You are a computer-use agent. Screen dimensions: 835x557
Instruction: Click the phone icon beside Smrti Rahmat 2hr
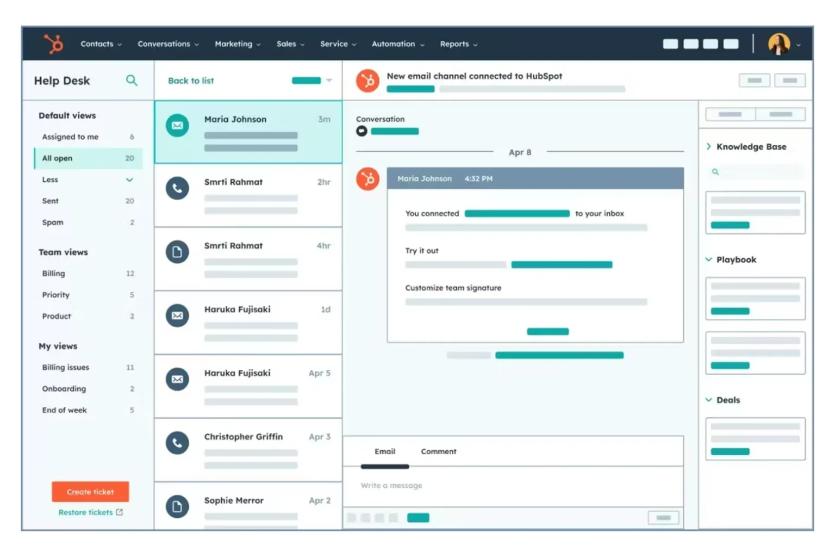(x=177, y=188)
